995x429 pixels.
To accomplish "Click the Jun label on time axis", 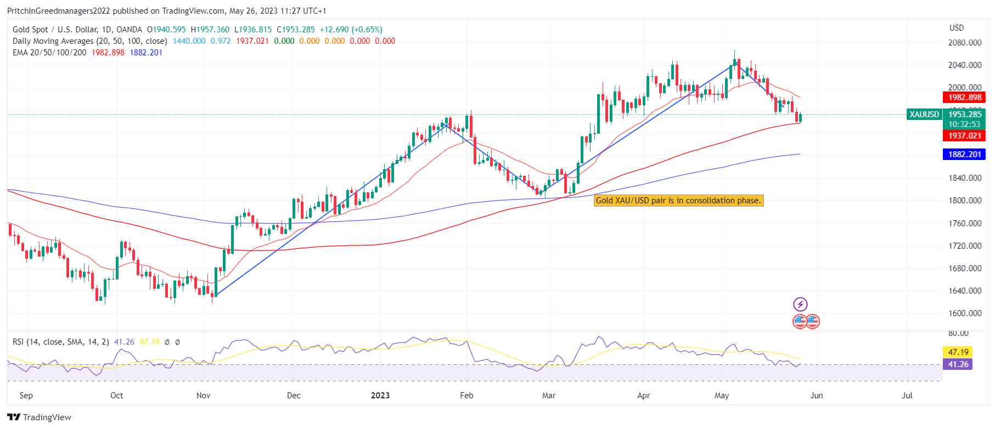I will pos(817,396).
